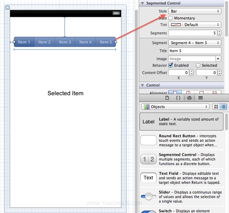This screenshot has height=213, width=229.
Task: Choose the center alignment control icon
Action: (x=188, y=92)
